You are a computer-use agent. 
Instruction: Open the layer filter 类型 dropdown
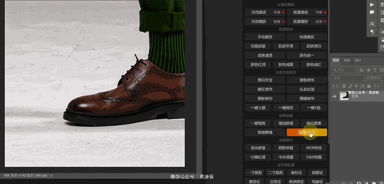point(343,70)
